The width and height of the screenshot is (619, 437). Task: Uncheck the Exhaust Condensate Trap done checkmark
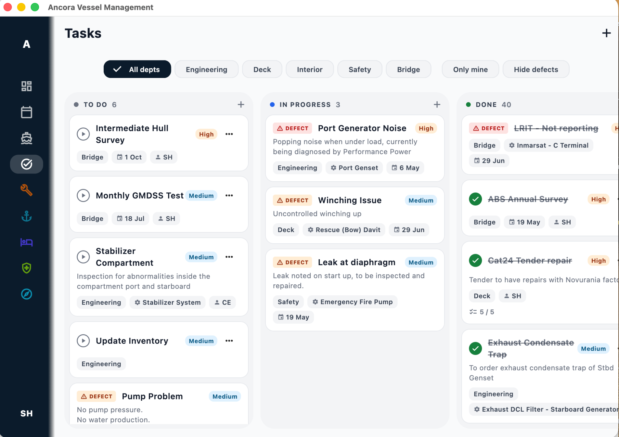click(x=475, y=348)
